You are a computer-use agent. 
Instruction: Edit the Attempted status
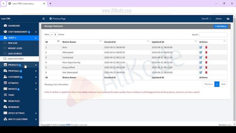(x=201, y=52)
